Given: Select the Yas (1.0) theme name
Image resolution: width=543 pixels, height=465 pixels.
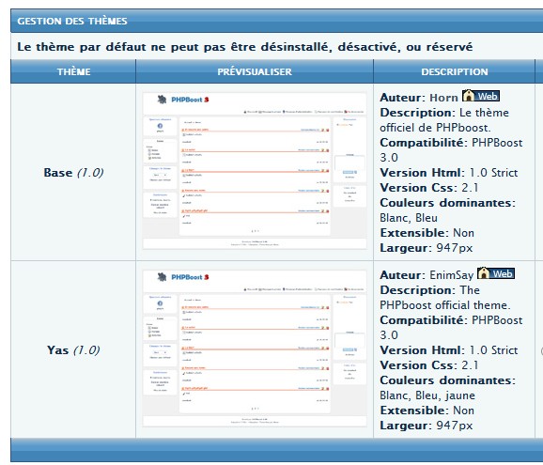Looking at the screenshot, I should pos(73,350).
